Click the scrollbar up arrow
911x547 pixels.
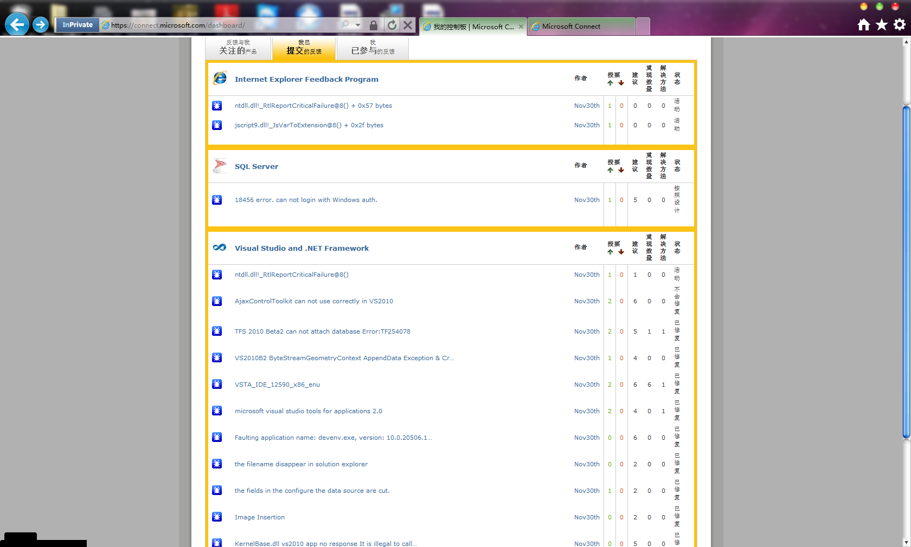906,42
